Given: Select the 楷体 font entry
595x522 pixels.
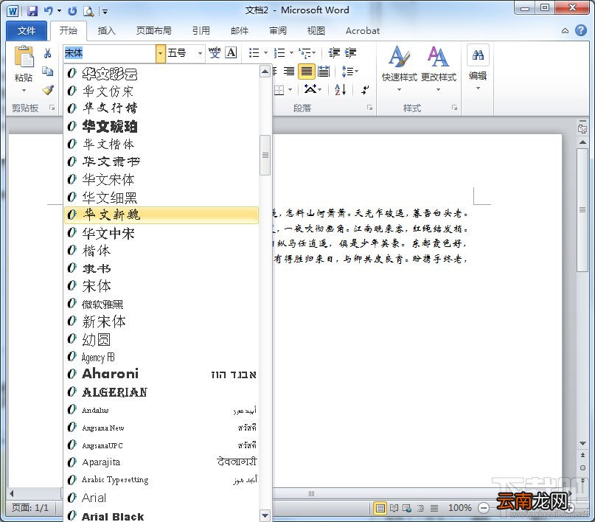Looking at the screenshot, I should point(161,251).
